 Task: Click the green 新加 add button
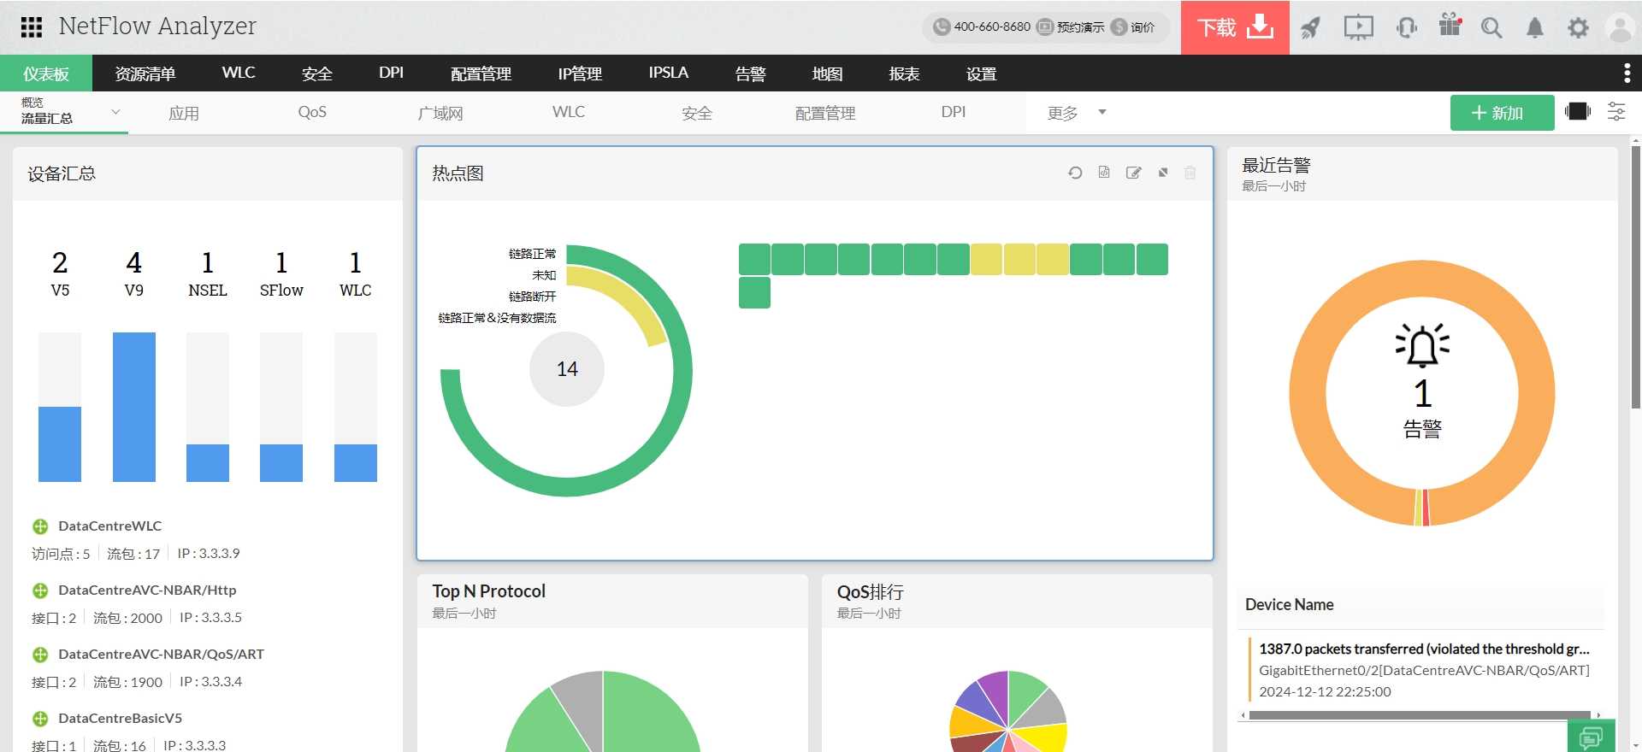point(1502,113)
